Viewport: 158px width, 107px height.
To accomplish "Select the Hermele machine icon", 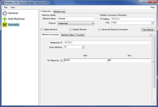I will pyautogui.click(x=5, y=25).
